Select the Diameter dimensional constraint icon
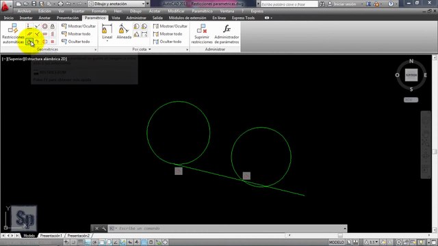Viewport: 438px width, 246px height. (144, 27)
